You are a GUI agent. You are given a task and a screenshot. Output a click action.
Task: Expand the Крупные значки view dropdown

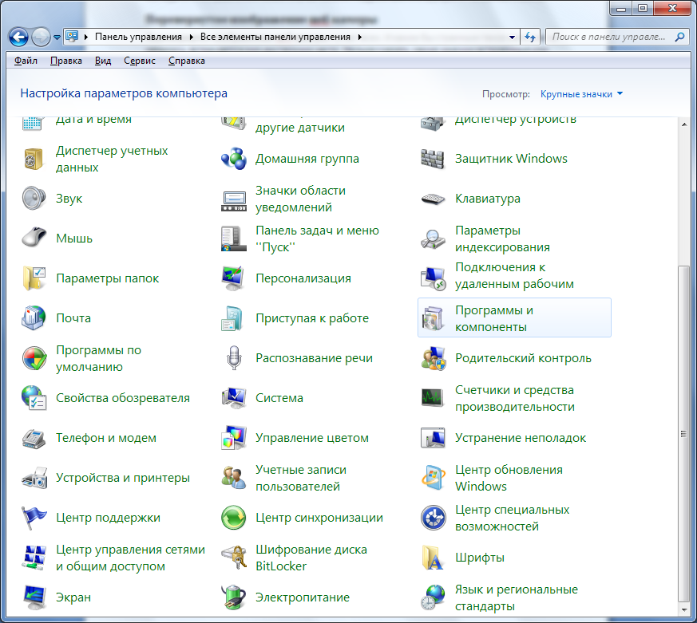[x=582, y=94]
